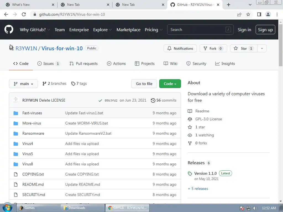Click the tag icon beside 7 tags
Screen dimensions: 283x212
tap(73, 84)
